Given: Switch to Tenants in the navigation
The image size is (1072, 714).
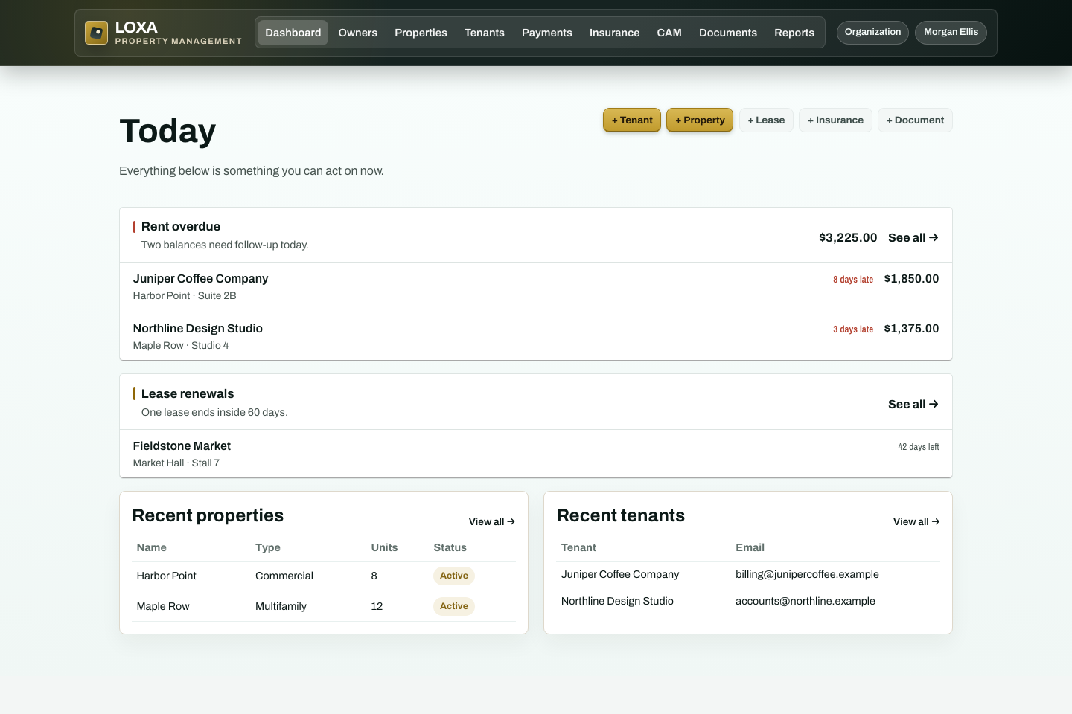Looking at the screenshot, I should pyautogui.click(x=485, y=33).
